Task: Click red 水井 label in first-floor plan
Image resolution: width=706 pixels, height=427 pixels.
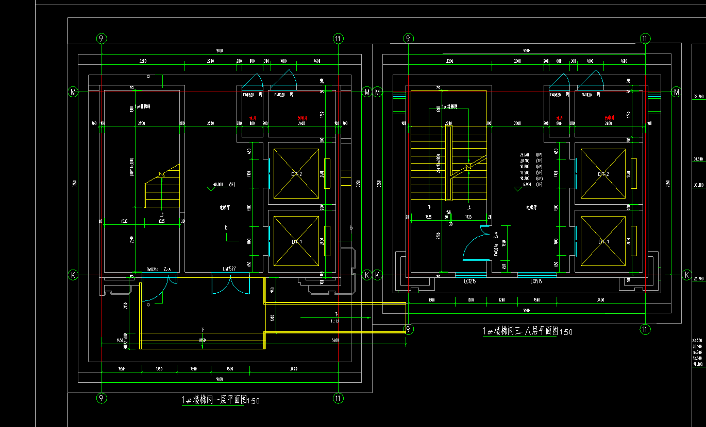Action: point(253,118)
